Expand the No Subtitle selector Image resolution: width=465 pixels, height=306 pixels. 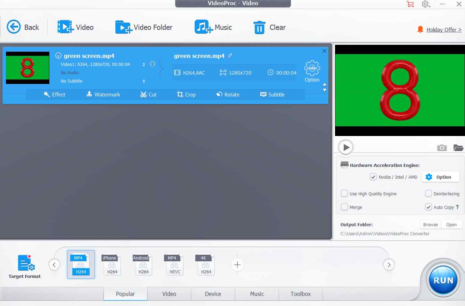(x=144, y=81)
